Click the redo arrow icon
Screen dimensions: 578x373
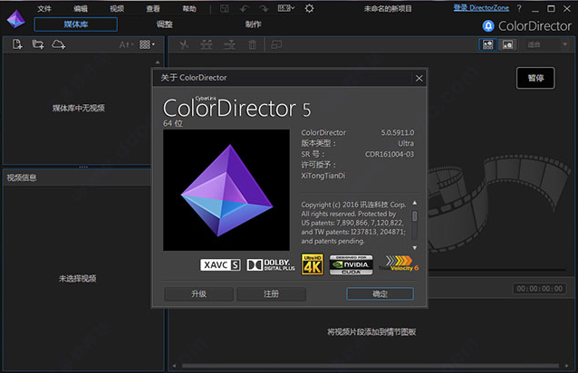[x=264, y=8]
